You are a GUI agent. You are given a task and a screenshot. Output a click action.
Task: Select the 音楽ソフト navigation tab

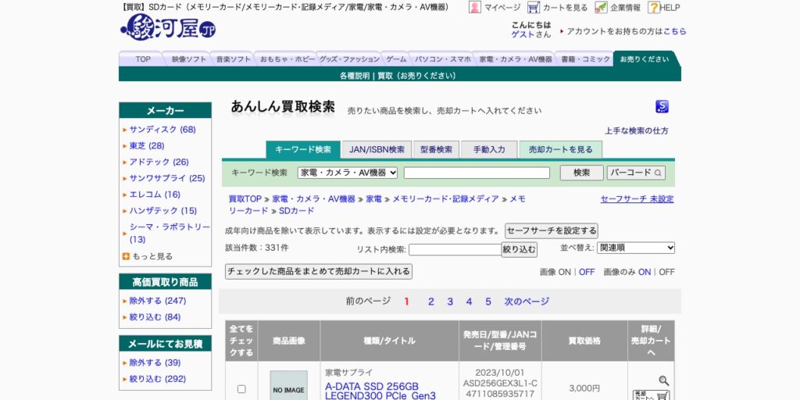(233, 59)
